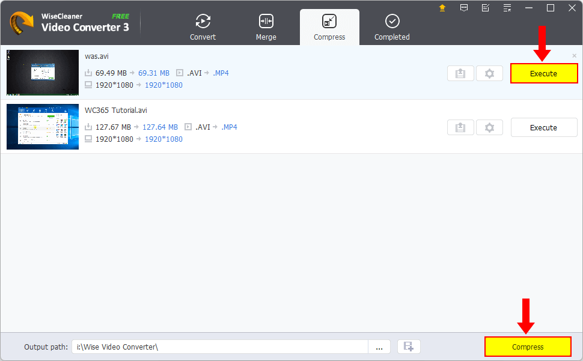Image resolution: width=583 pixels, height=361 pixels.
Task: Remove was.avi with the small x
Action: coord(574,56)
